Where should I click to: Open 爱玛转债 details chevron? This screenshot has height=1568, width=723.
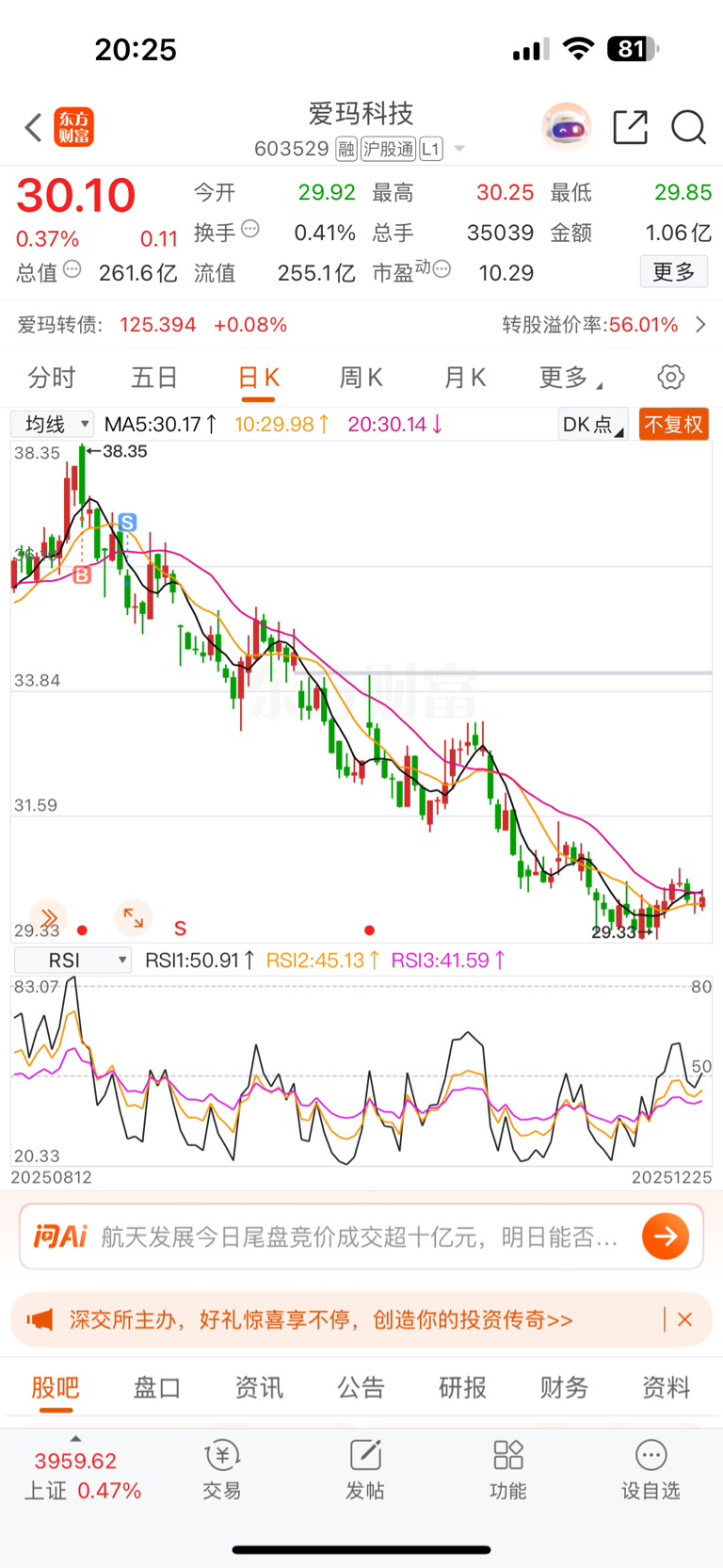coord(700,325)
